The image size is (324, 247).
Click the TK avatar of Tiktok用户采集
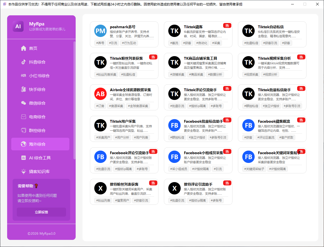100,125
